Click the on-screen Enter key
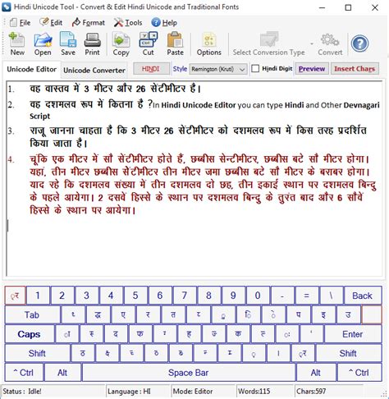Viewport: 389px width, 399px height. (x=353, y=334)
